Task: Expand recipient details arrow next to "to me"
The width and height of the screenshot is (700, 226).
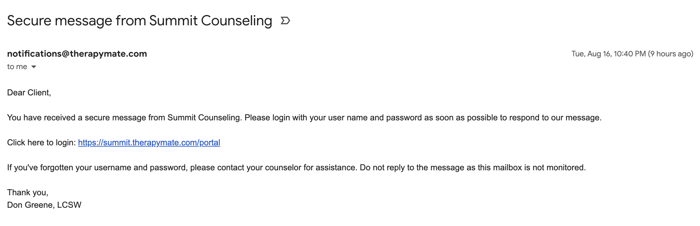Action: click(34, 67)
